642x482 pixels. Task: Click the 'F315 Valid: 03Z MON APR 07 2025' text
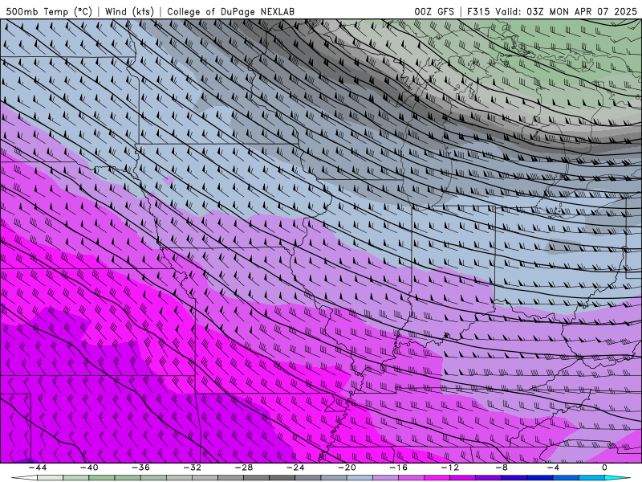click(x=552, y=11)
